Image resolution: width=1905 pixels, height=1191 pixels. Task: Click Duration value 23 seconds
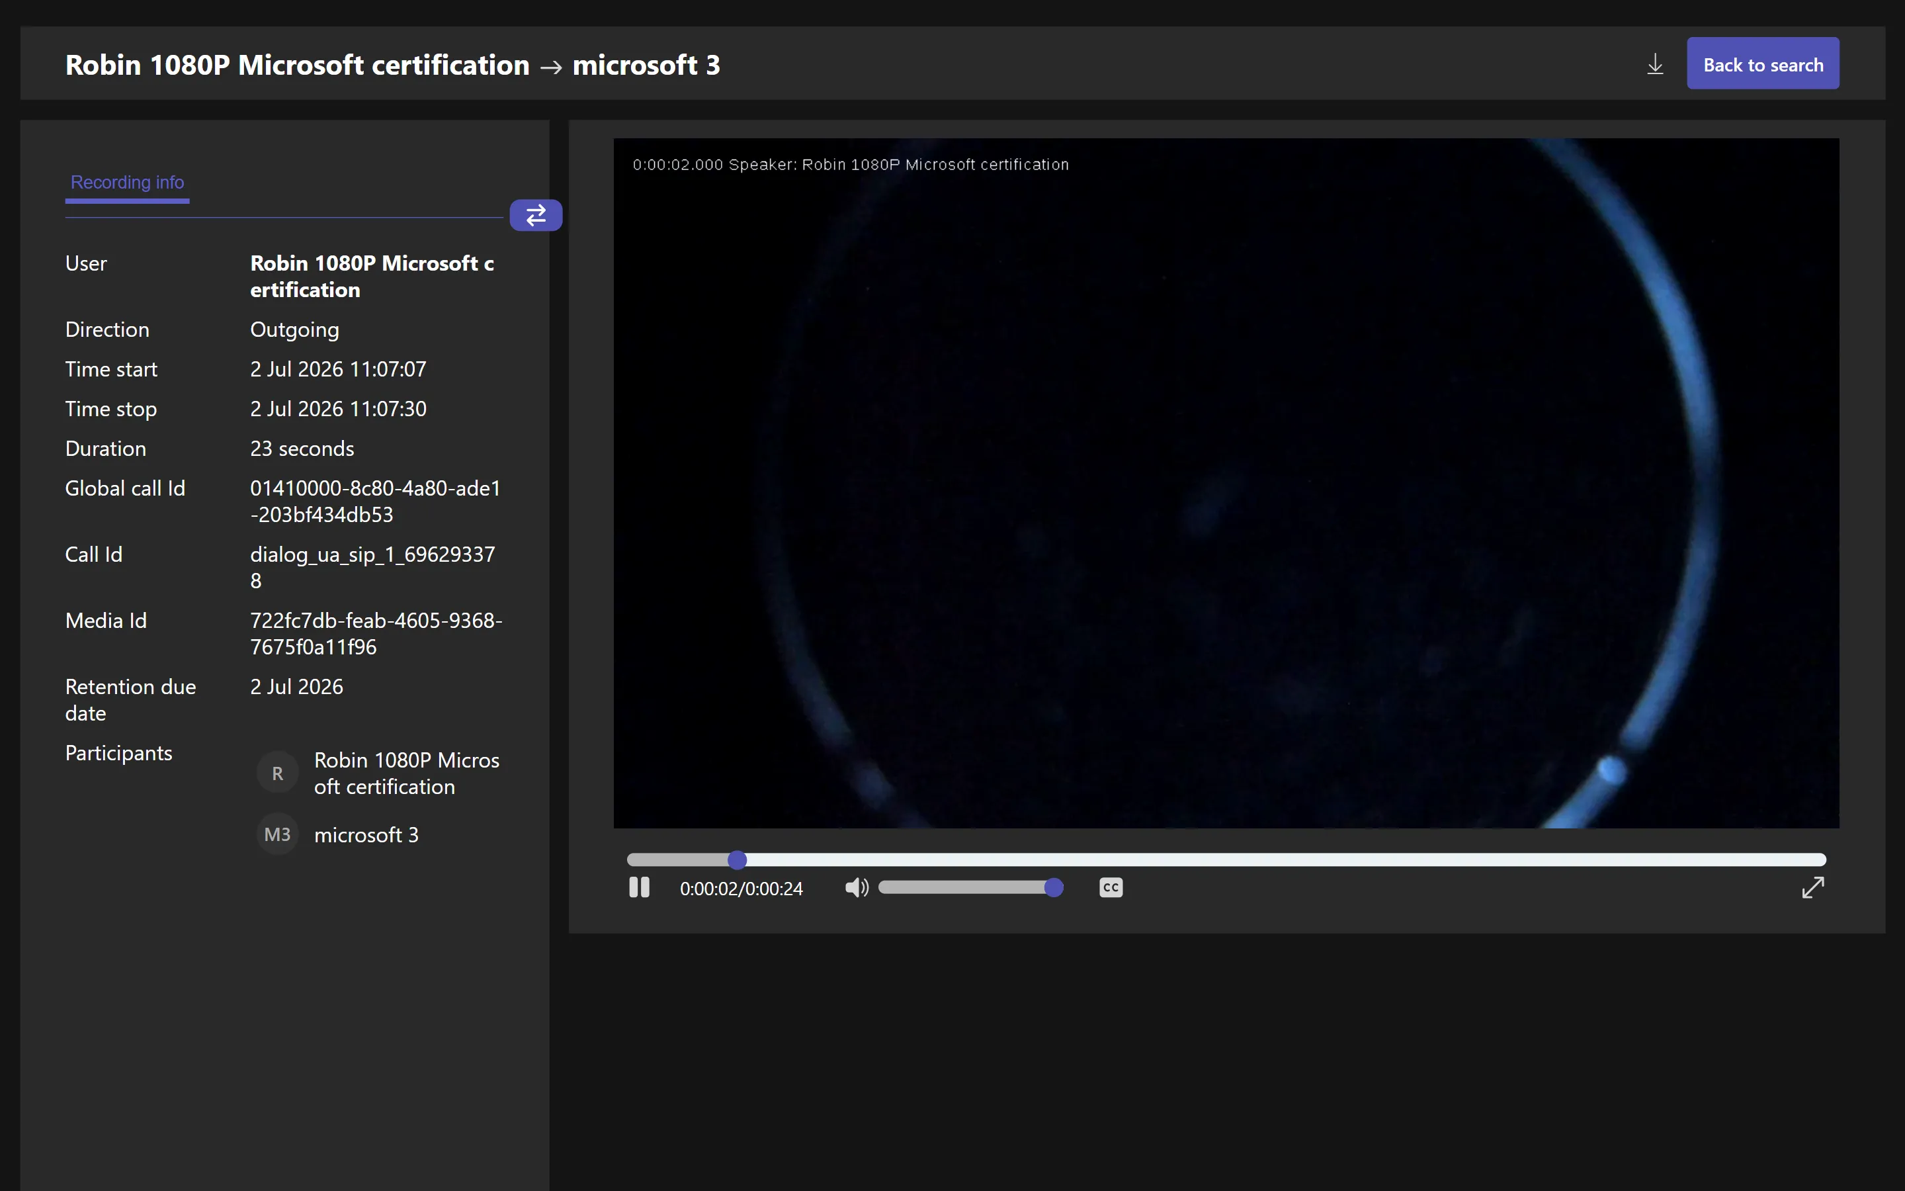pos(302,448)
